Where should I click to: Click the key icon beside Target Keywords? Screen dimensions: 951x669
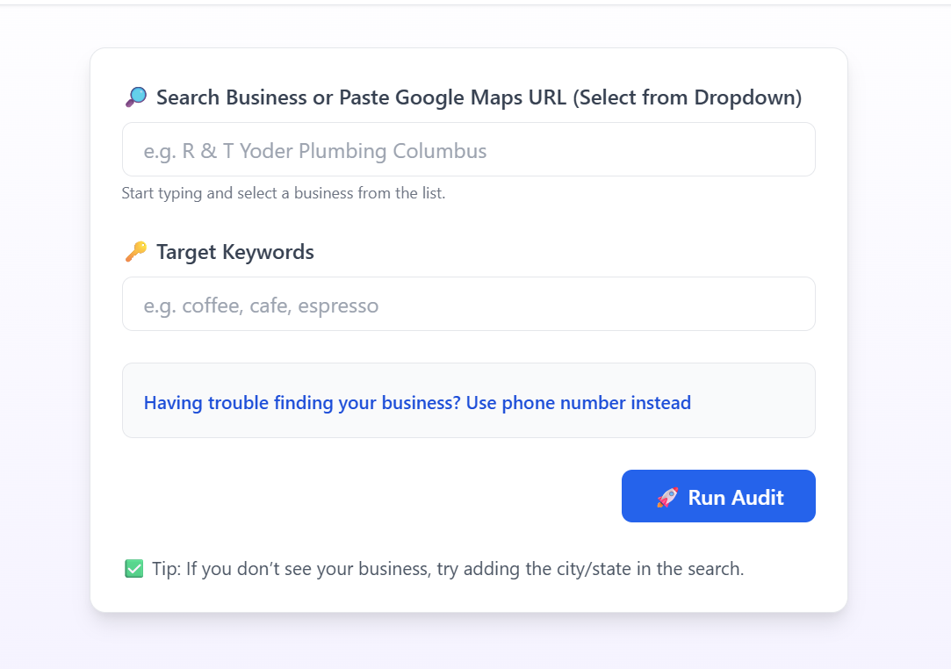136,251
